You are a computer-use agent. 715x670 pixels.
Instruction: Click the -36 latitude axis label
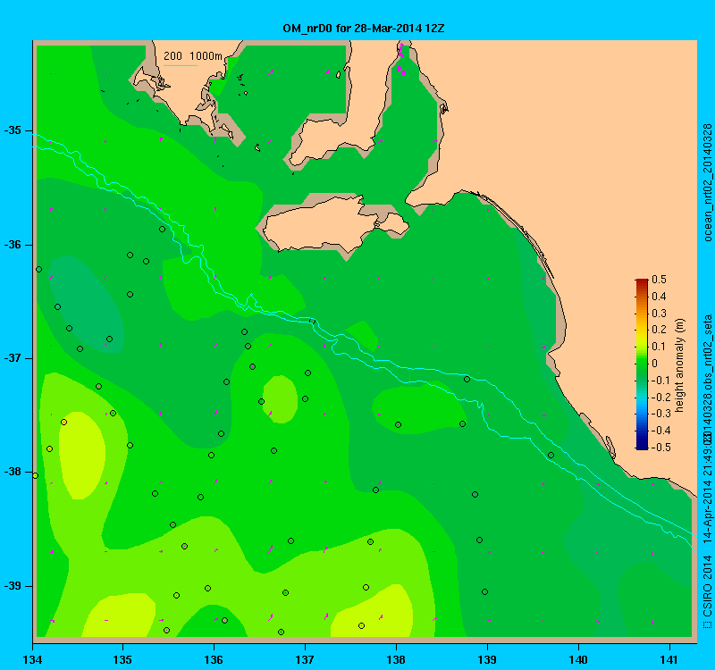pos(13,245)
